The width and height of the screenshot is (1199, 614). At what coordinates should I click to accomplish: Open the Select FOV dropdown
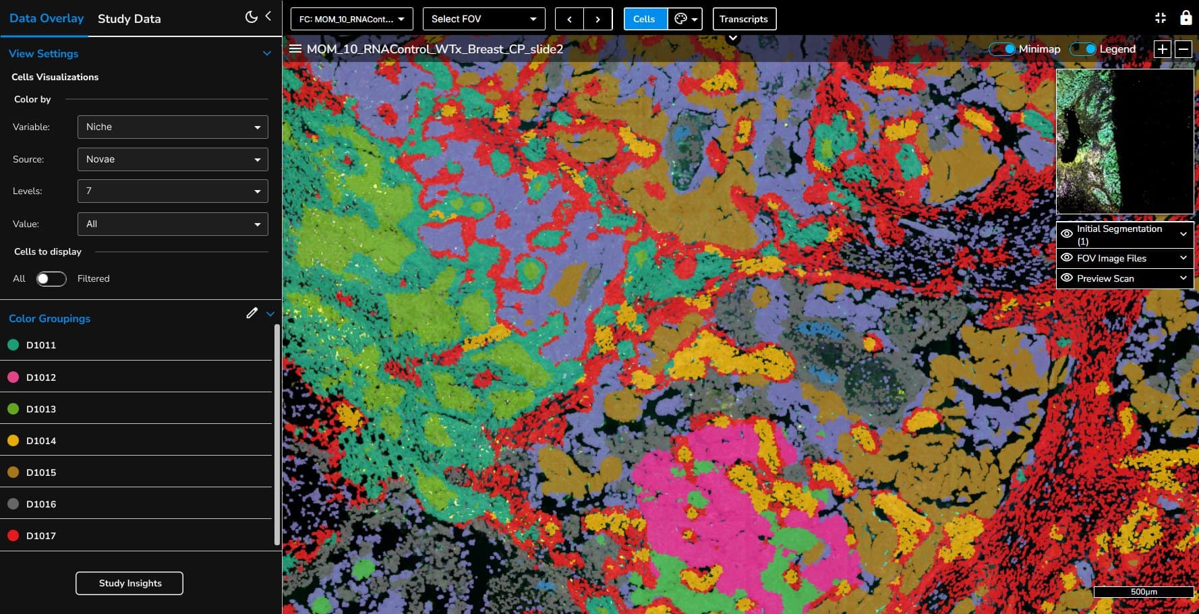click(484, 19)
